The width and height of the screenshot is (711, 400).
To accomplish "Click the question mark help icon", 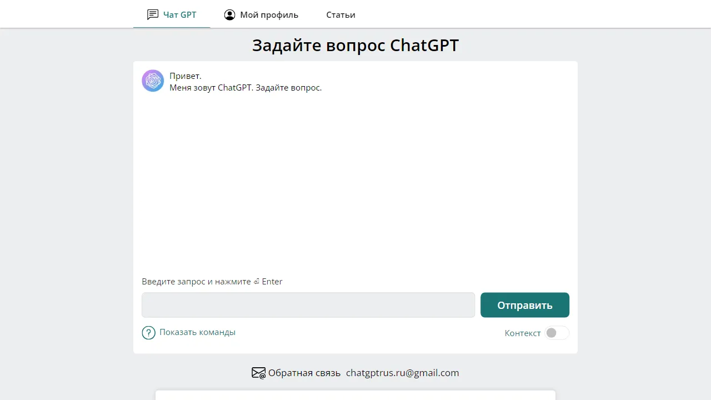I will [x=148, y=333].
